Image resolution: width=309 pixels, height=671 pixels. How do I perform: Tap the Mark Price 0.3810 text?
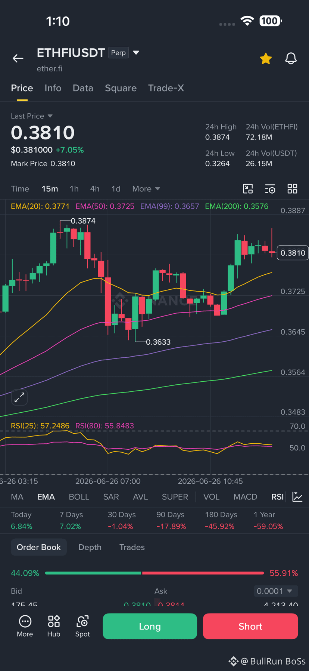tap(43, 164)
